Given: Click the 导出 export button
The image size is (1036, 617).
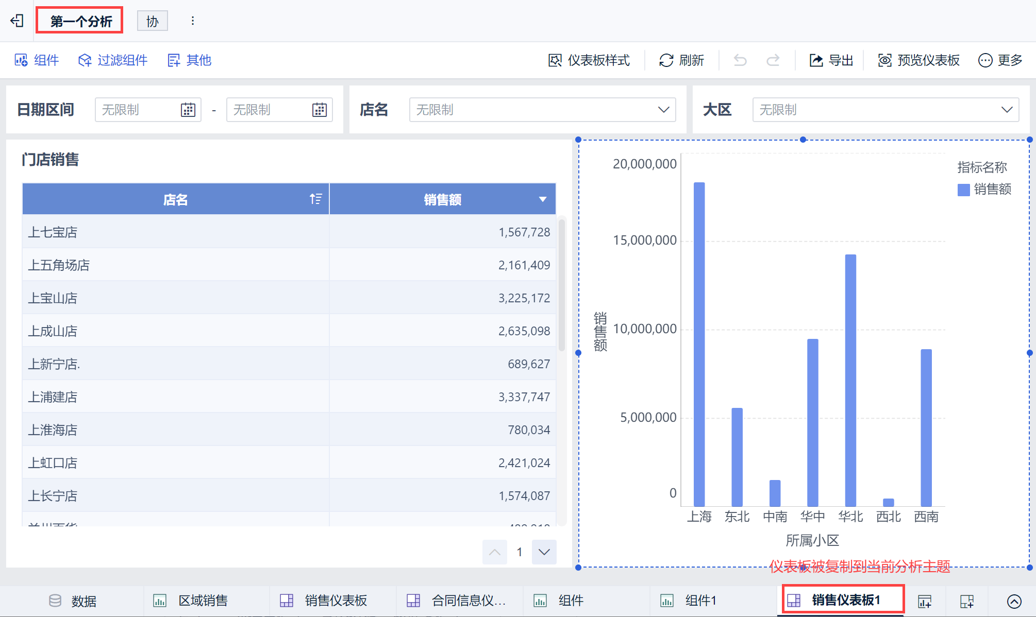Looking at the screenshot, I should coord(831,60).
